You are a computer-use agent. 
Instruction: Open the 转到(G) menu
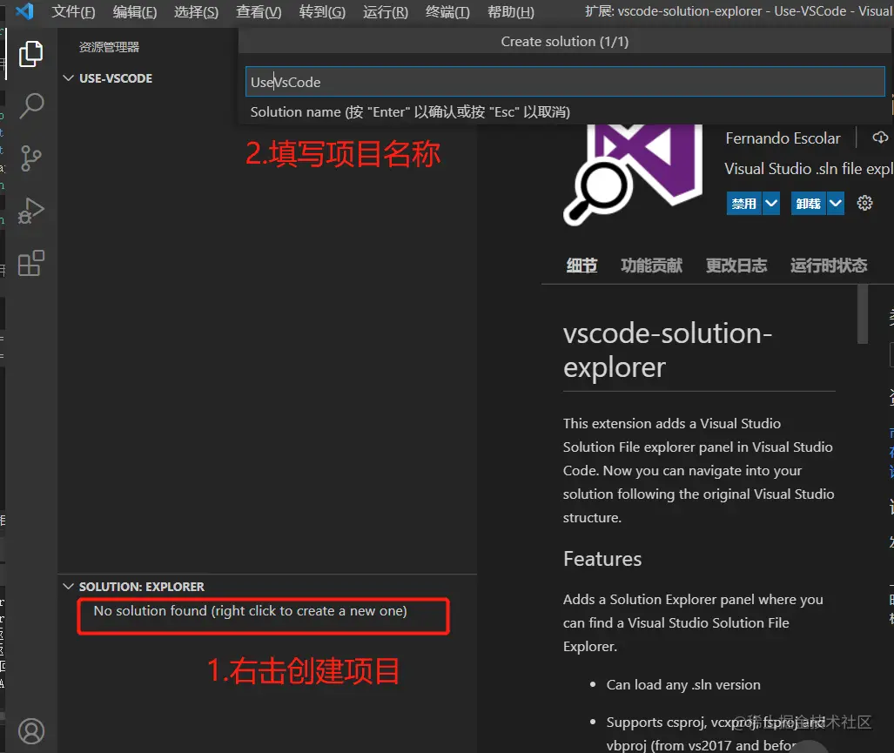(322, 11)
